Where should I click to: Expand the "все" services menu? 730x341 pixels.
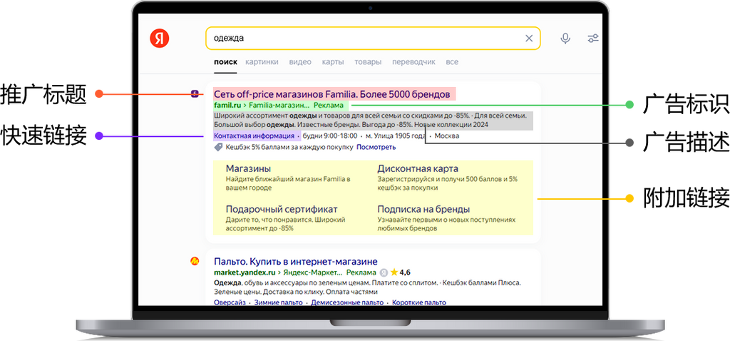(452, 62)
